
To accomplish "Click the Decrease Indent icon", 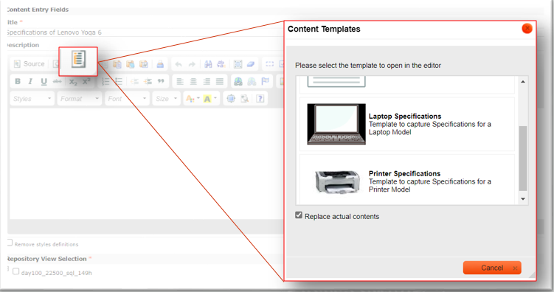I will coord(134,82).
